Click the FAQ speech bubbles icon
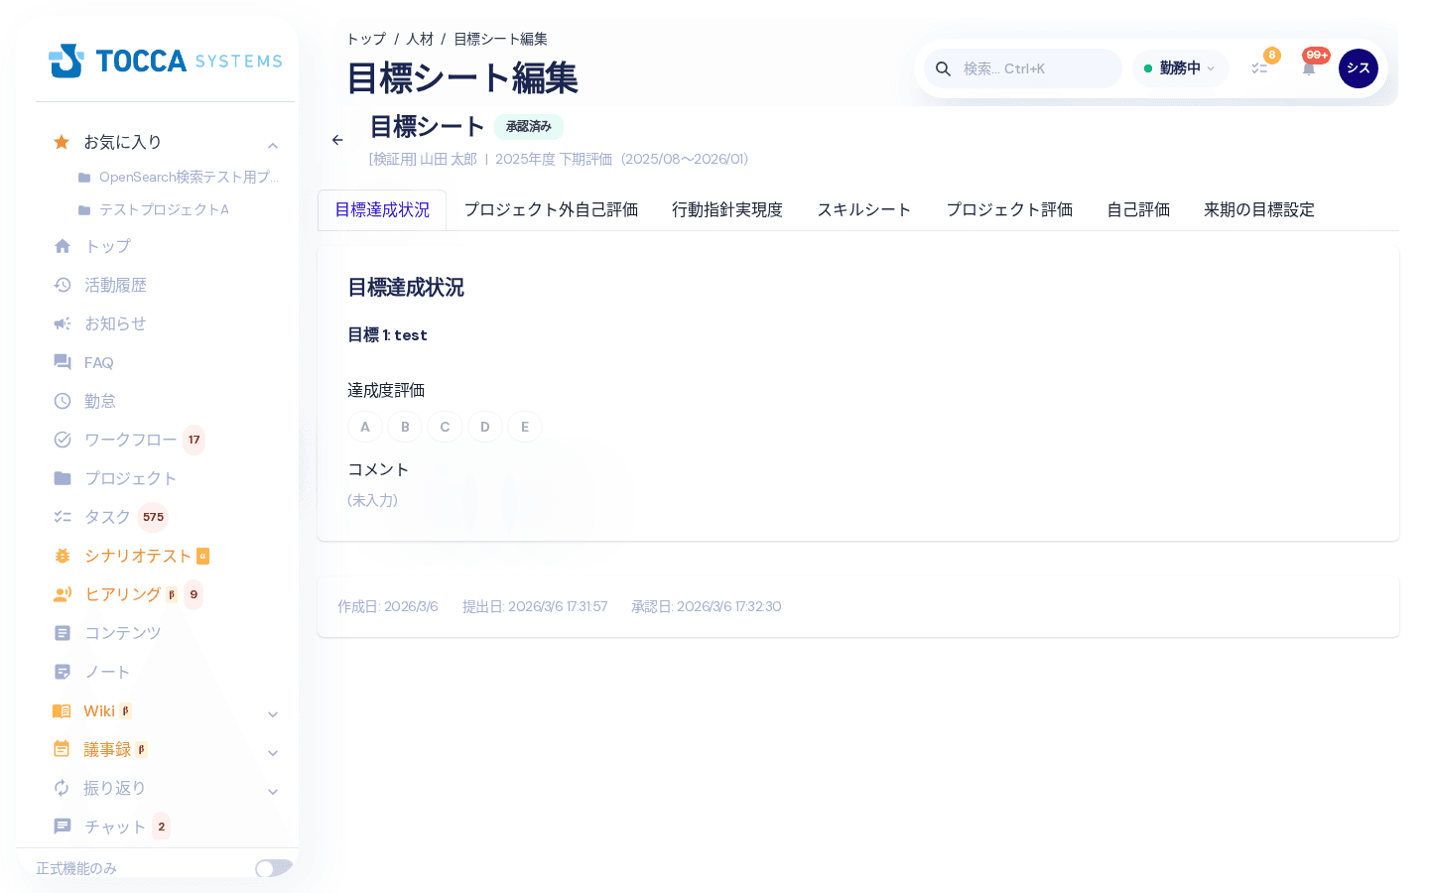The image size is (1429, 893). tap(63, 362)
